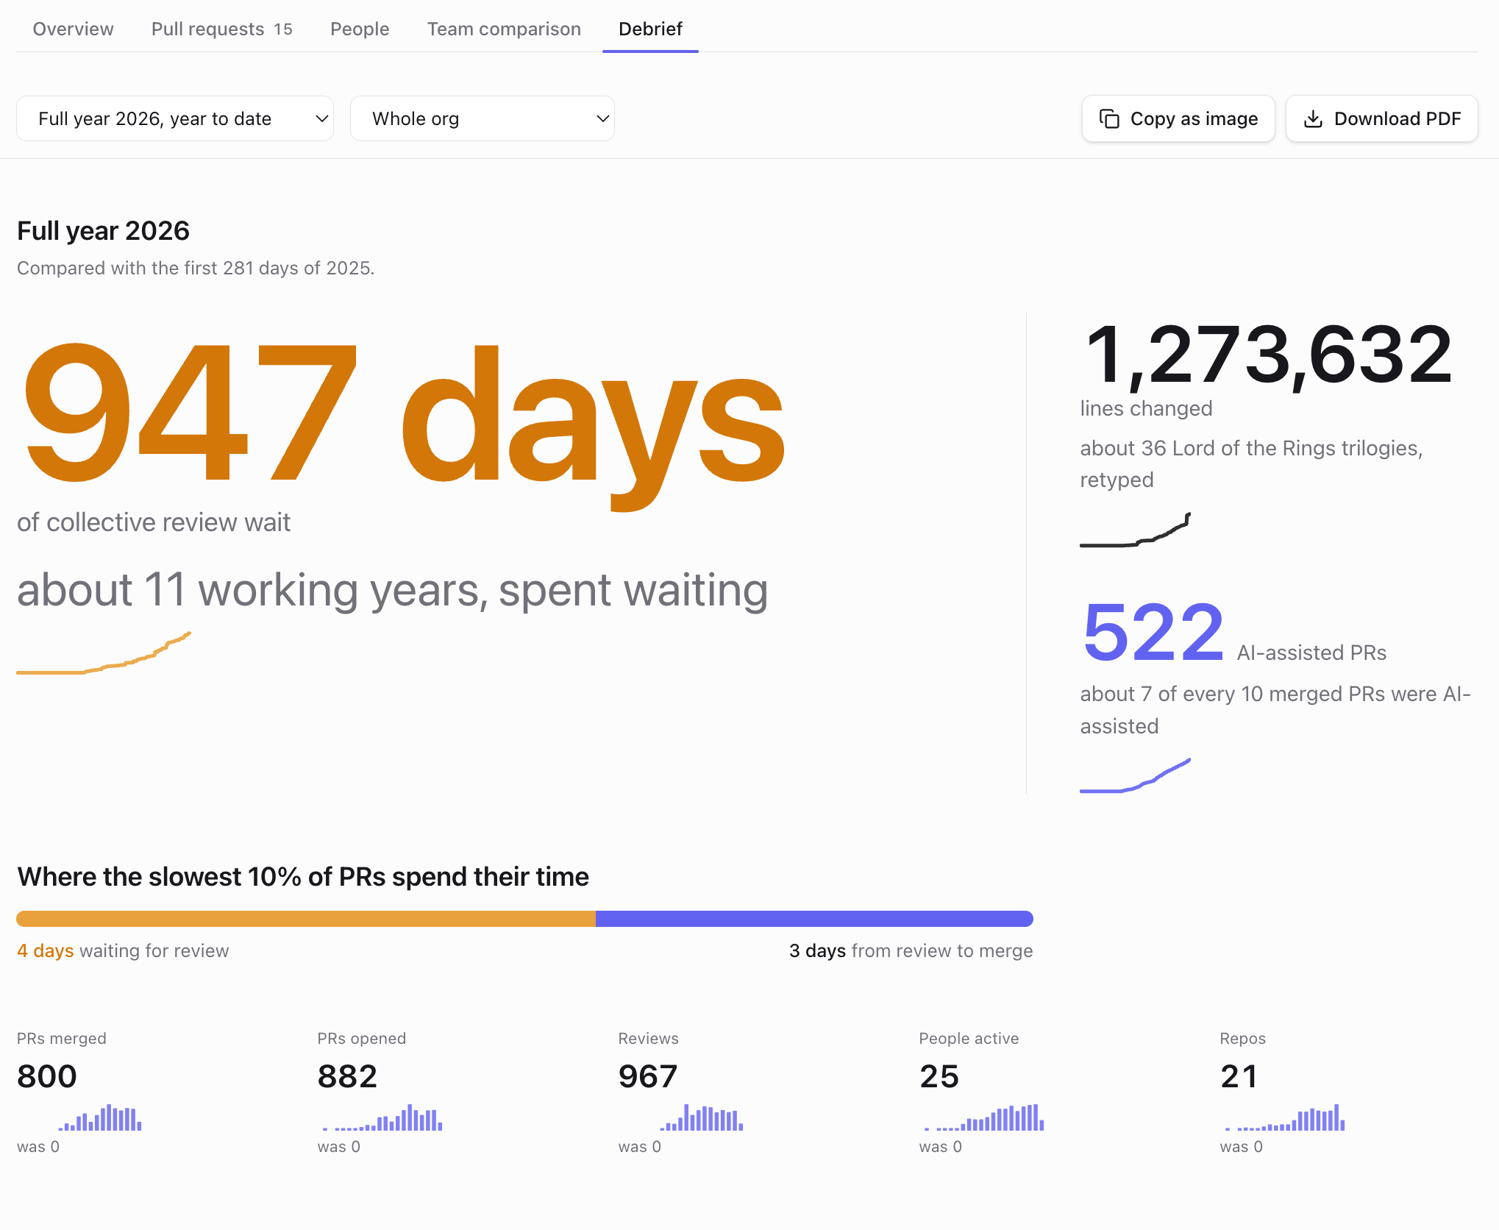Click the People active value 25
Screen dimensions: 1499x1230
[x=939, y=1076]
